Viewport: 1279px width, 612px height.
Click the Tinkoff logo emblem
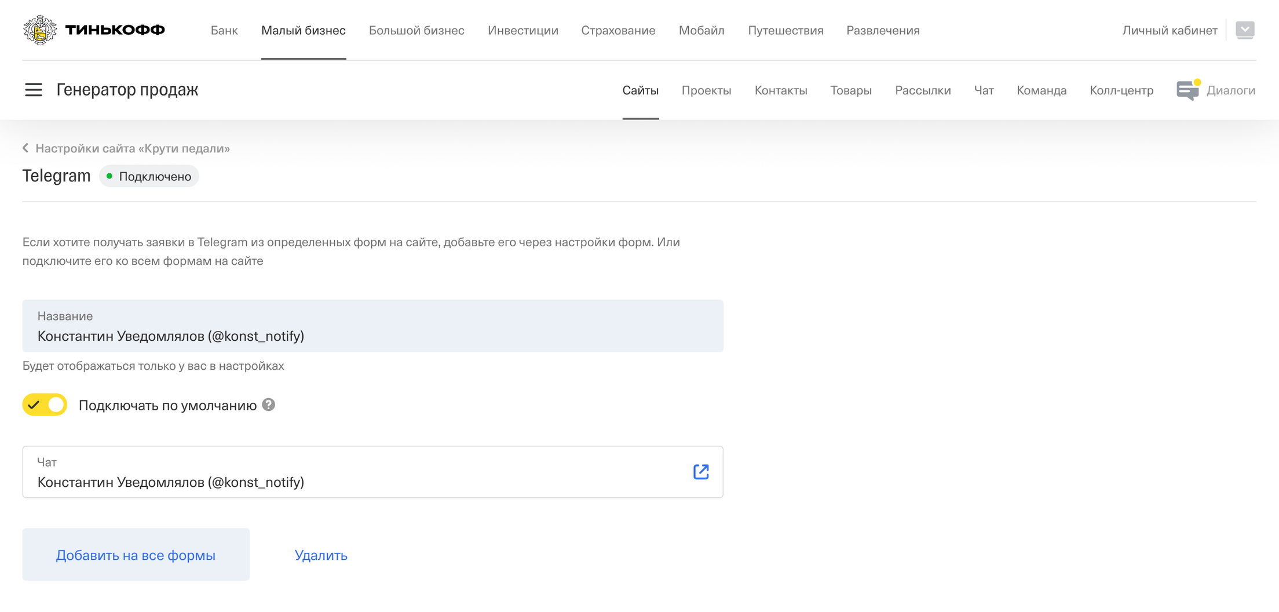point(40,30)
